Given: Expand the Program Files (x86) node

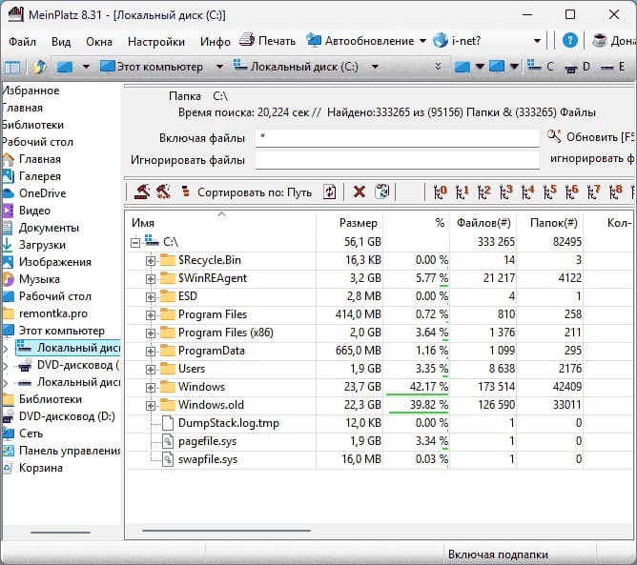Looking at the screenshot, I should click(151, 333).
